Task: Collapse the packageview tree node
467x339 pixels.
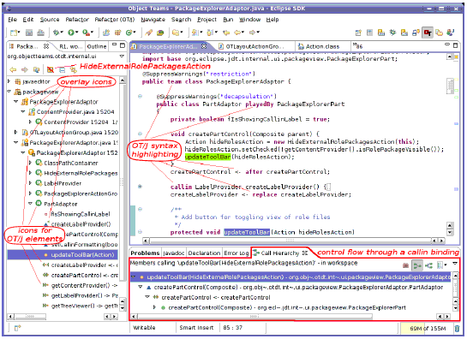Action: pyautogui.click(x=9, y=92)
